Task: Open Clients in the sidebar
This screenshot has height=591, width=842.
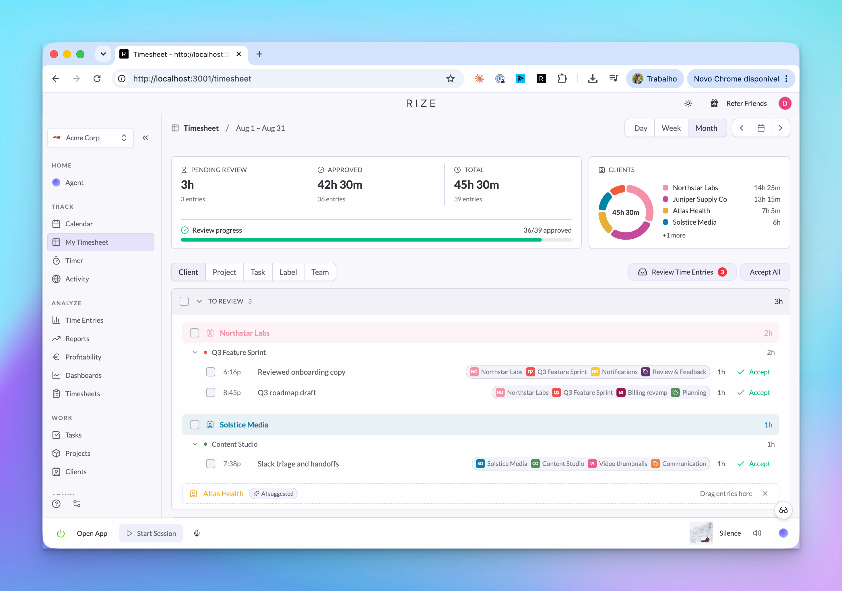Action: coord(100,471)
